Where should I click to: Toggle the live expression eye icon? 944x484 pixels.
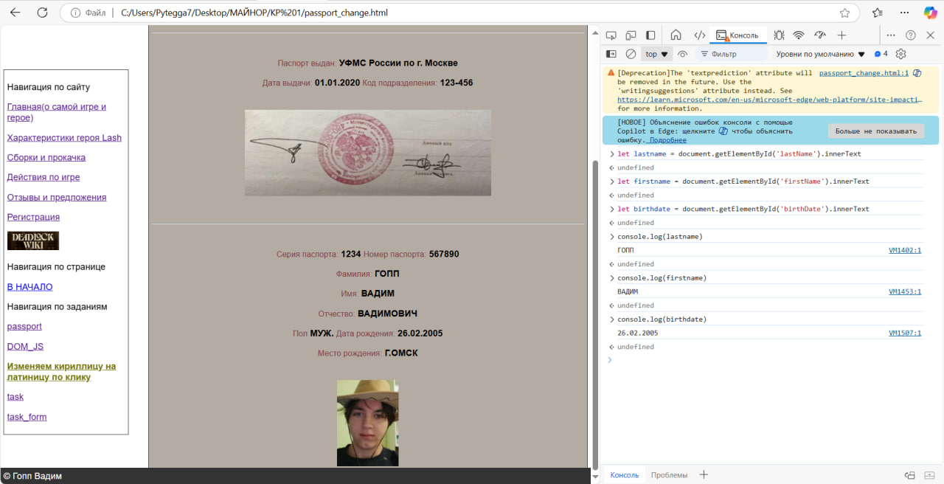pyautogui.click(x=683, y=54)
